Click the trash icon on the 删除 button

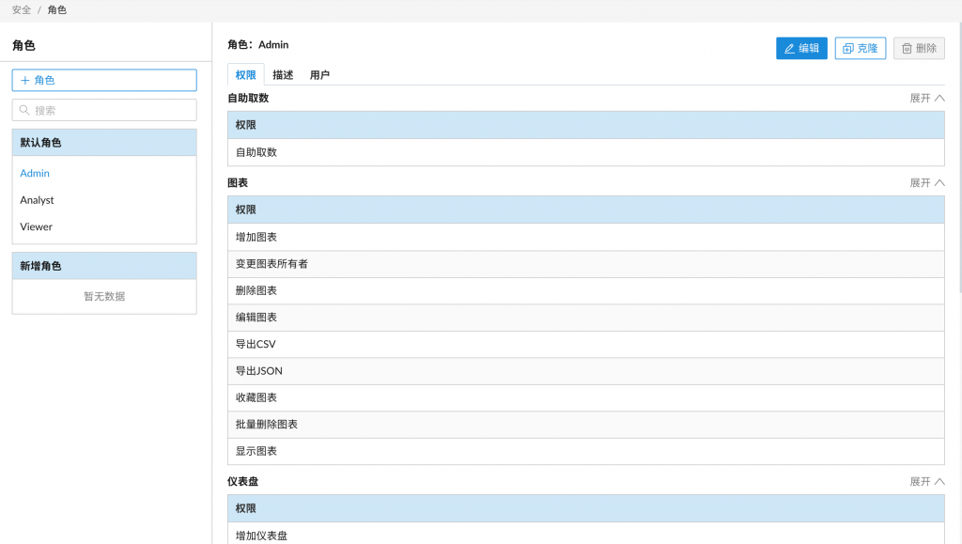click(x=907, y=49)
